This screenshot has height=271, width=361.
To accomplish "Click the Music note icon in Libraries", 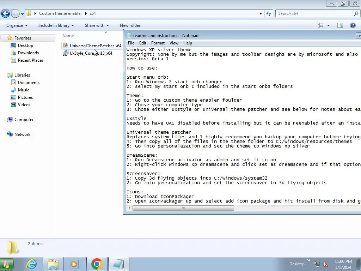I will pos(14,90).
